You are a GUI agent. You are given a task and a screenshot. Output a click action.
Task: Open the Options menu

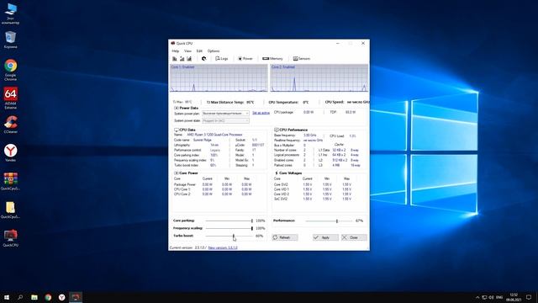tap(214, 50)
